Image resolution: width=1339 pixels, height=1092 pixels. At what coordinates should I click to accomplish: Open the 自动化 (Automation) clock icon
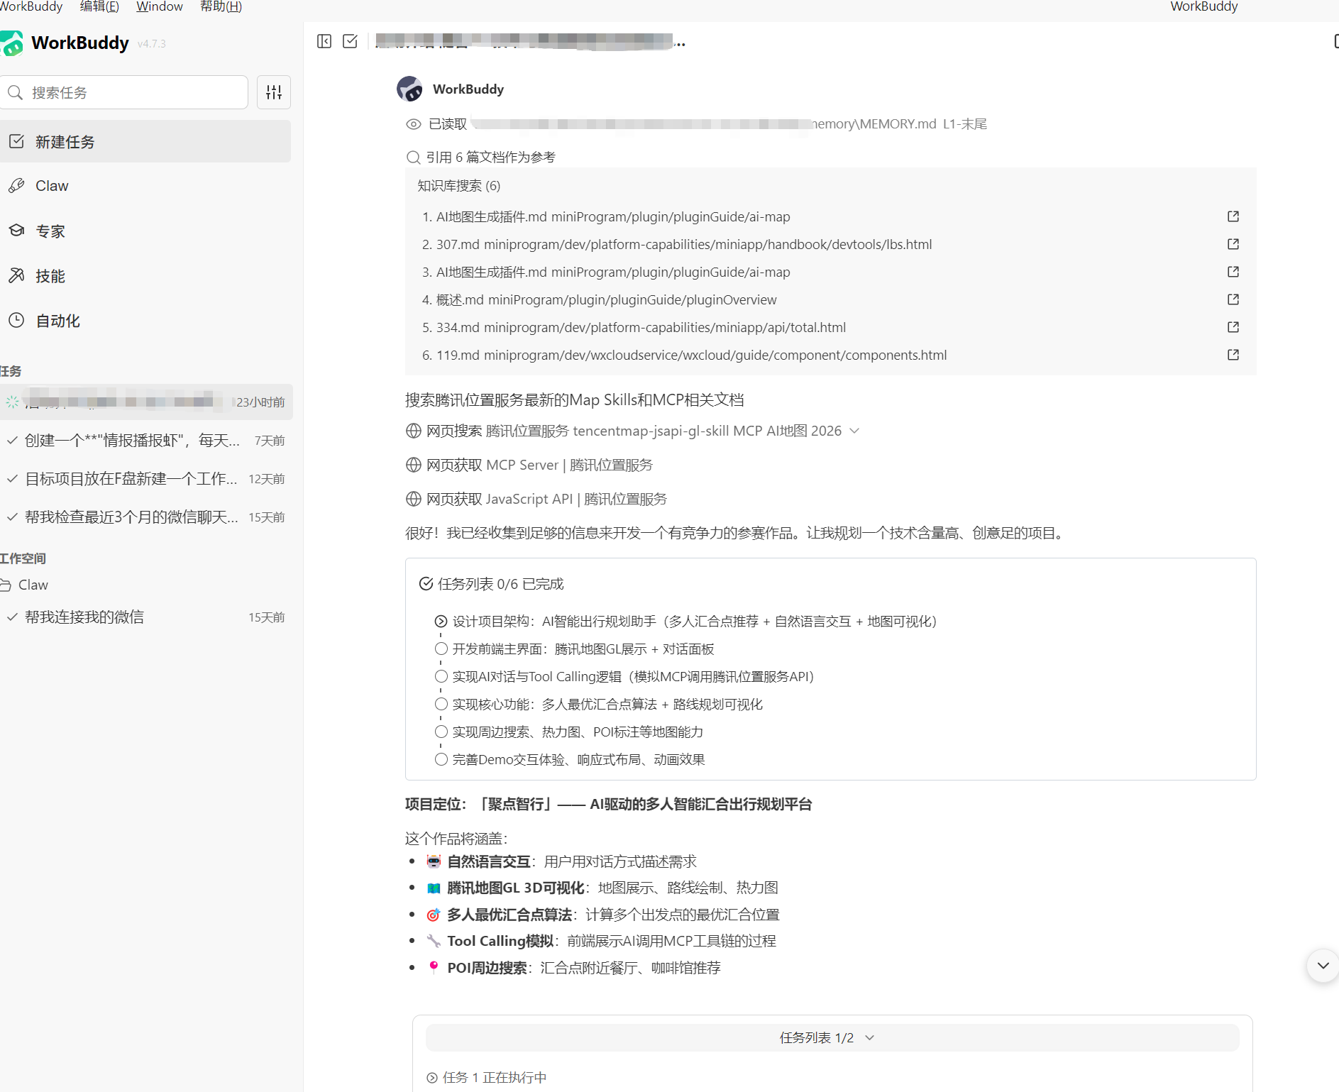click(17, 320)
